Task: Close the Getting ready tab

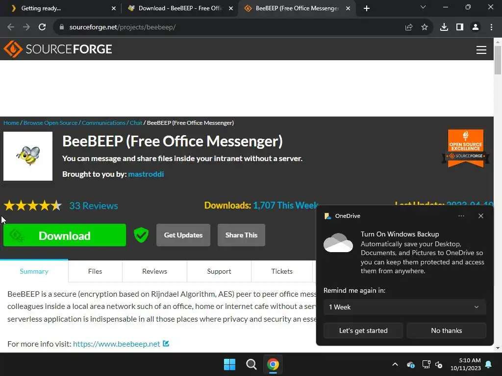Action: tap(114, 8)
